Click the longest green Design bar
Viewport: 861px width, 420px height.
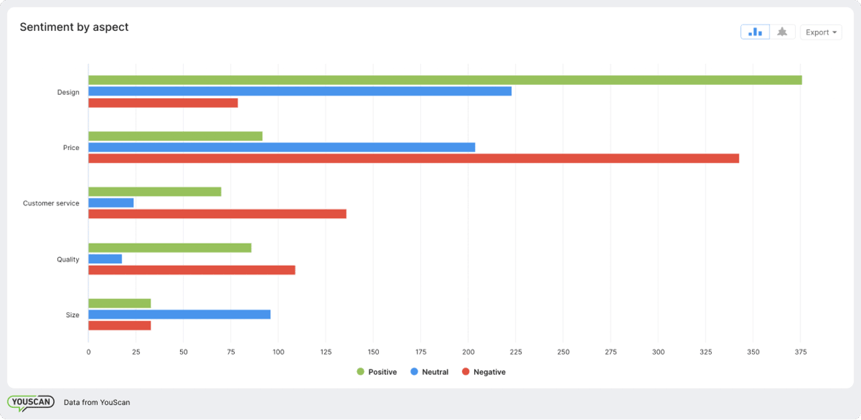click(444, 79)
